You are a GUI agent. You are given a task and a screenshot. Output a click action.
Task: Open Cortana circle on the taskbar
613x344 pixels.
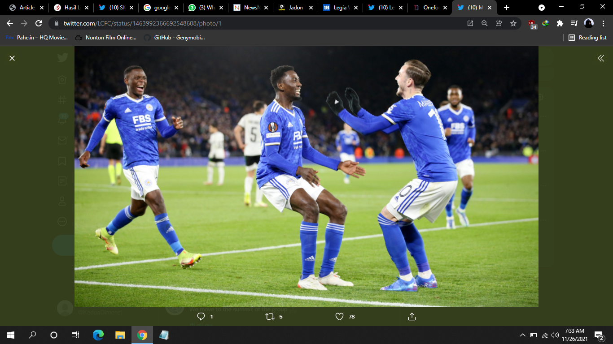[54, 335]
